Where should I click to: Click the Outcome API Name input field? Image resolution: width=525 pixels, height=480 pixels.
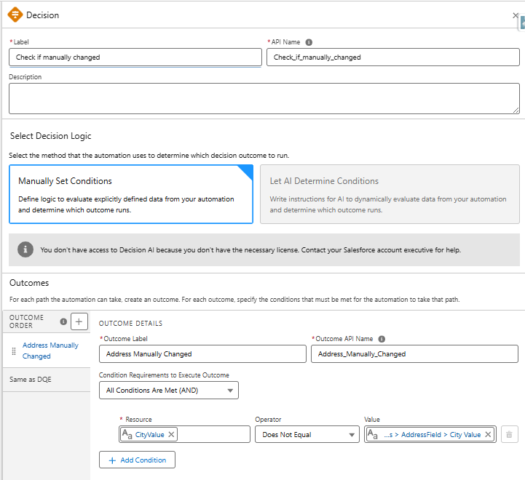tap(414, 354)
